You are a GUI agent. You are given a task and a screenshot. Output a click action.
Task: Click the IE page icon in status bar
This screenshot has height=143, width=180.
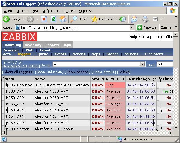pyautogui.click(x=4, y=139)
